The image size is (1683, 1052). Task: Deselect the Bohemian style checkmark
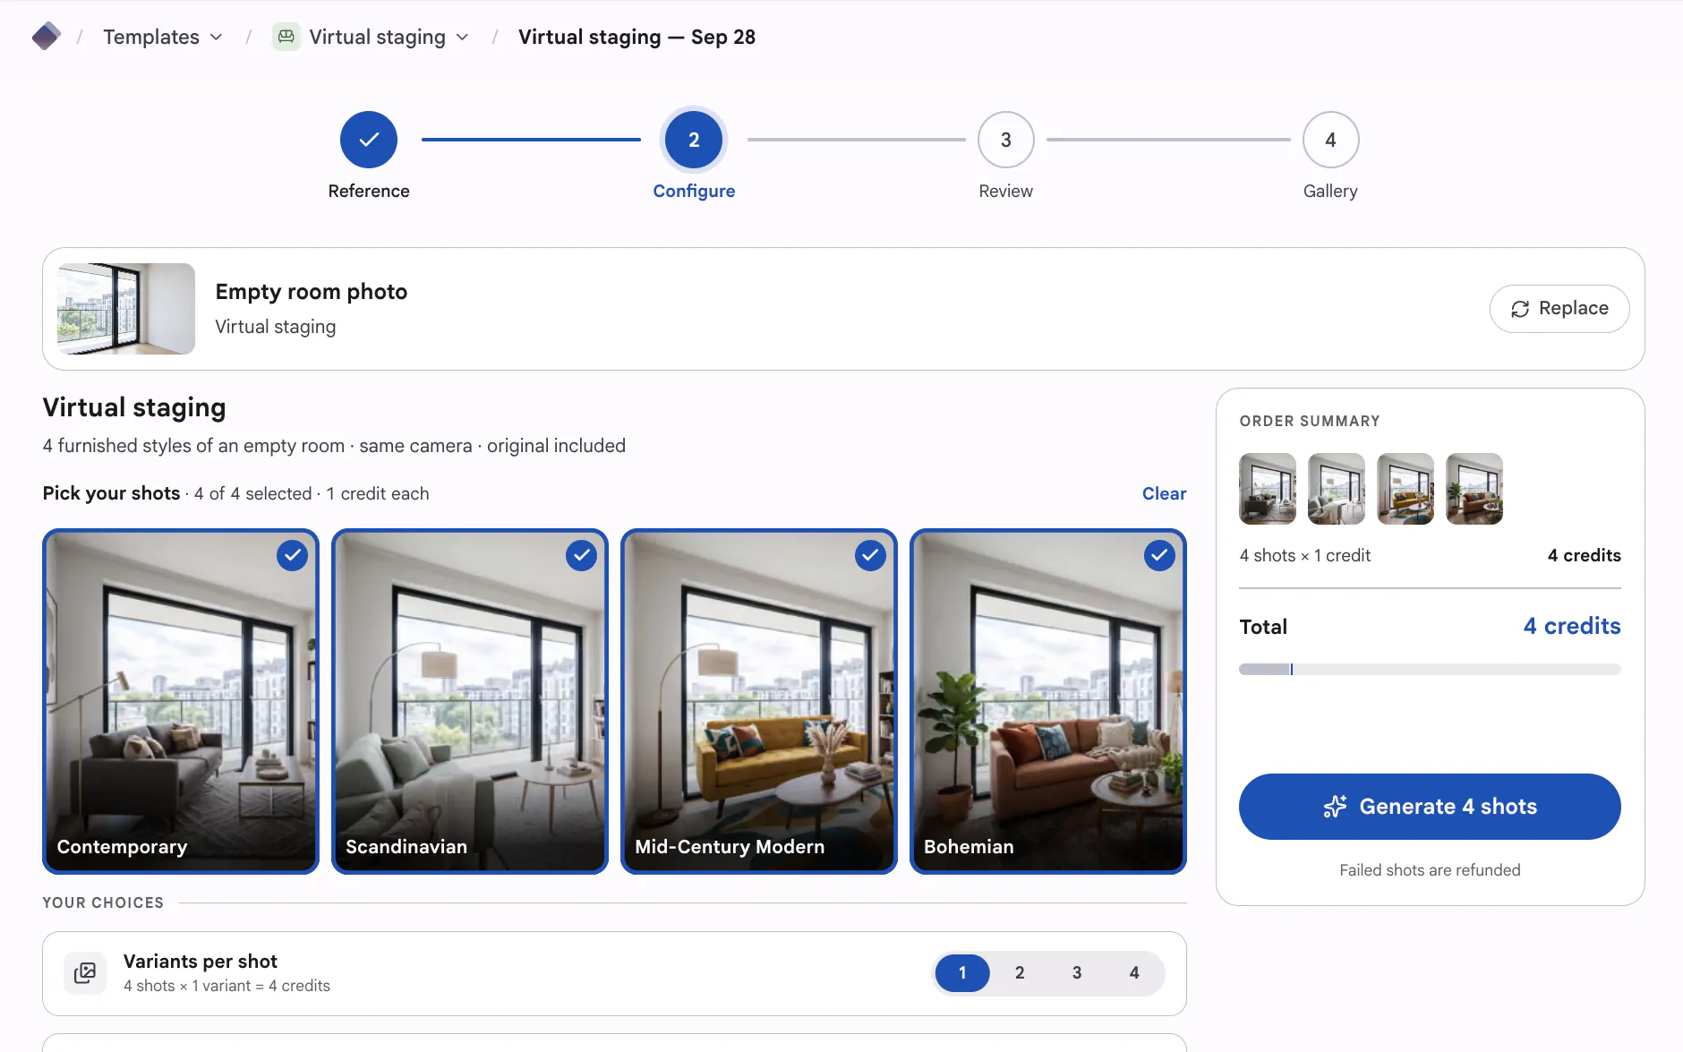pos(1159,555)
